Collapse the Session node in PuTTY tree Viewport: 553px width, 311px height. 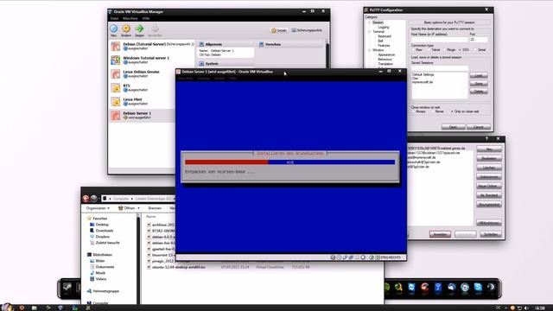370,22
